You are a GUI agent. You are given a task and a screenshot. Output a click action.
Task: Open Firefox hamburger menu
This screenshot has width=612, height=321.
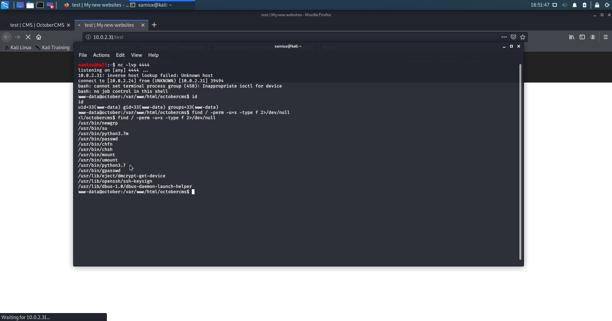click(x=606, y=37)
